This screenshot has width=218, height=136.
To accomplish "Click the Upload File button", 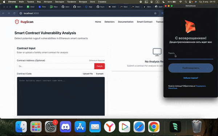I will coord(88,74).
